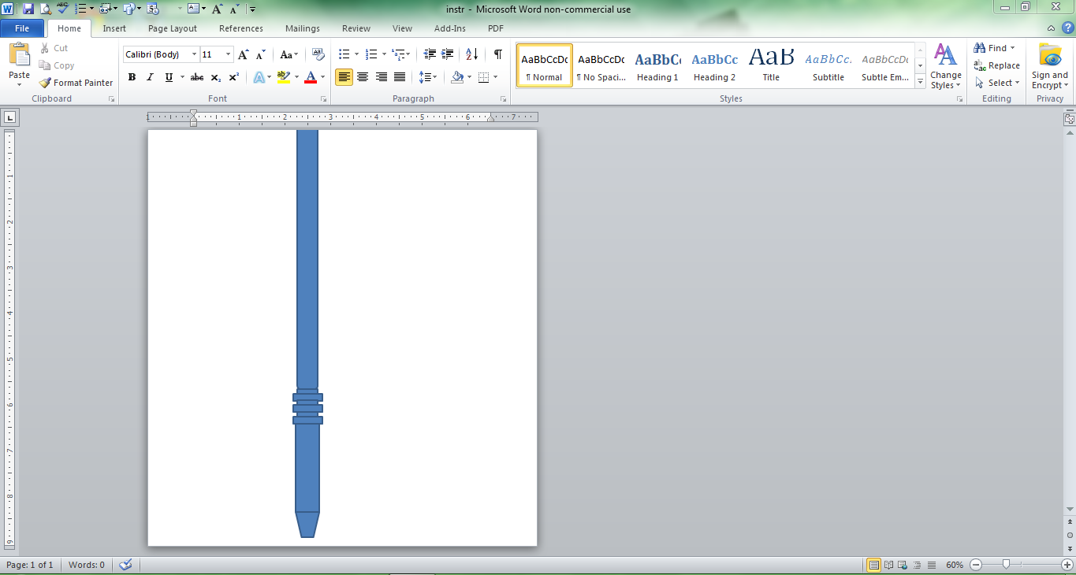Screen dimensions: 1076x575
Task: Open Word Help question mark
Action: [1067, 28]
